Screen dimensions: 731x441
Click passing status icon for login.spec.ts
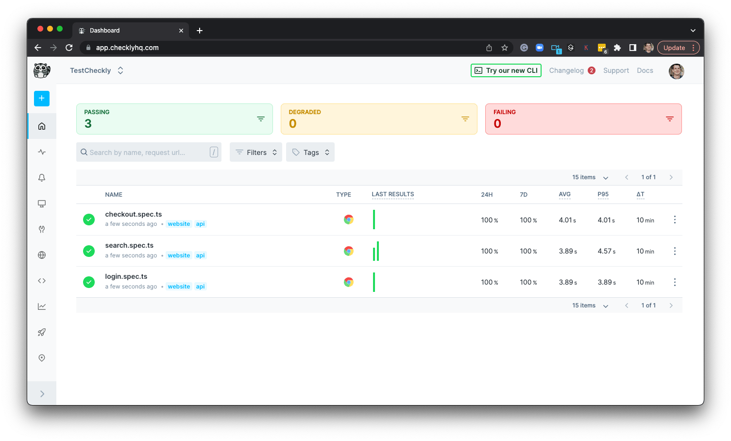[x=89, y=282]
